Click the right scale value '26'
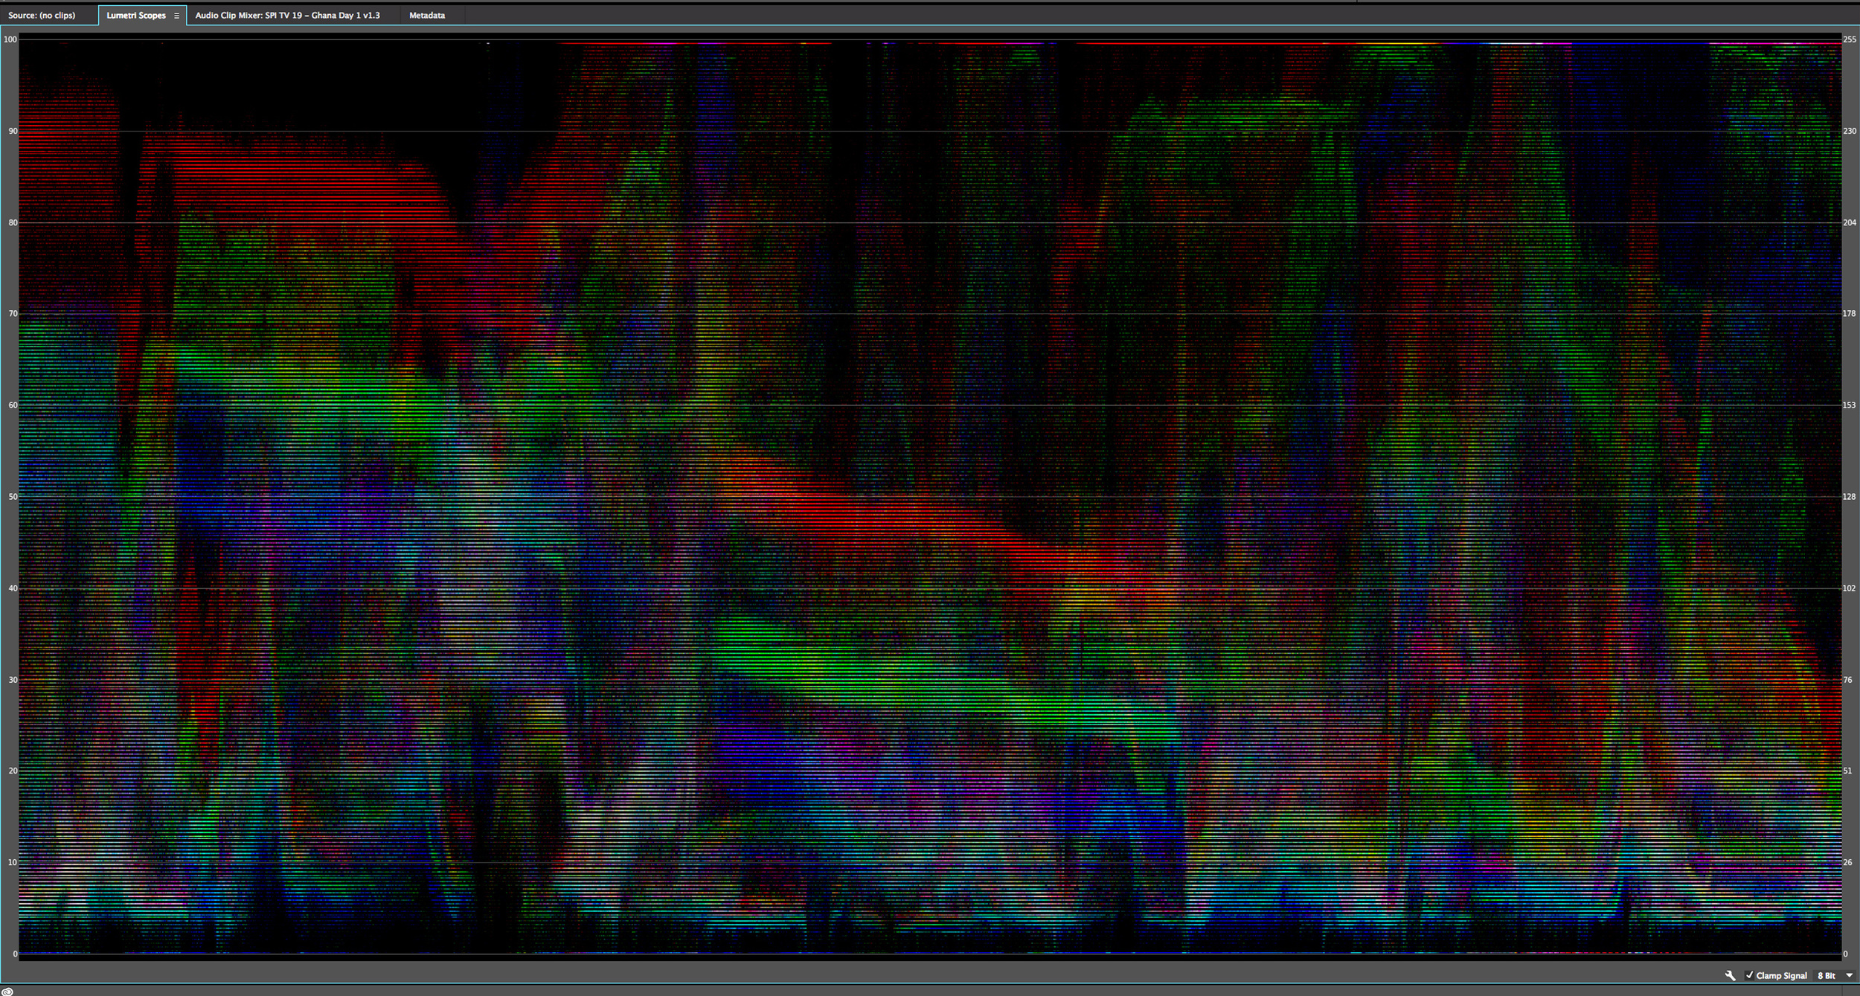The height and width of the screenshot is (996, 1860). pyautogui.click(x=1847, y=863)
